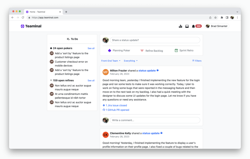Open the Planning Poker tab

[119, 51]
